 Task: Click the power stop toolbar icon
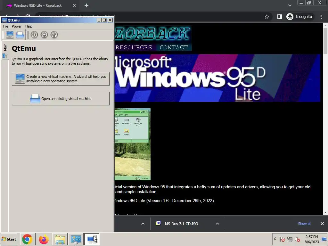(x=44, y=35)
